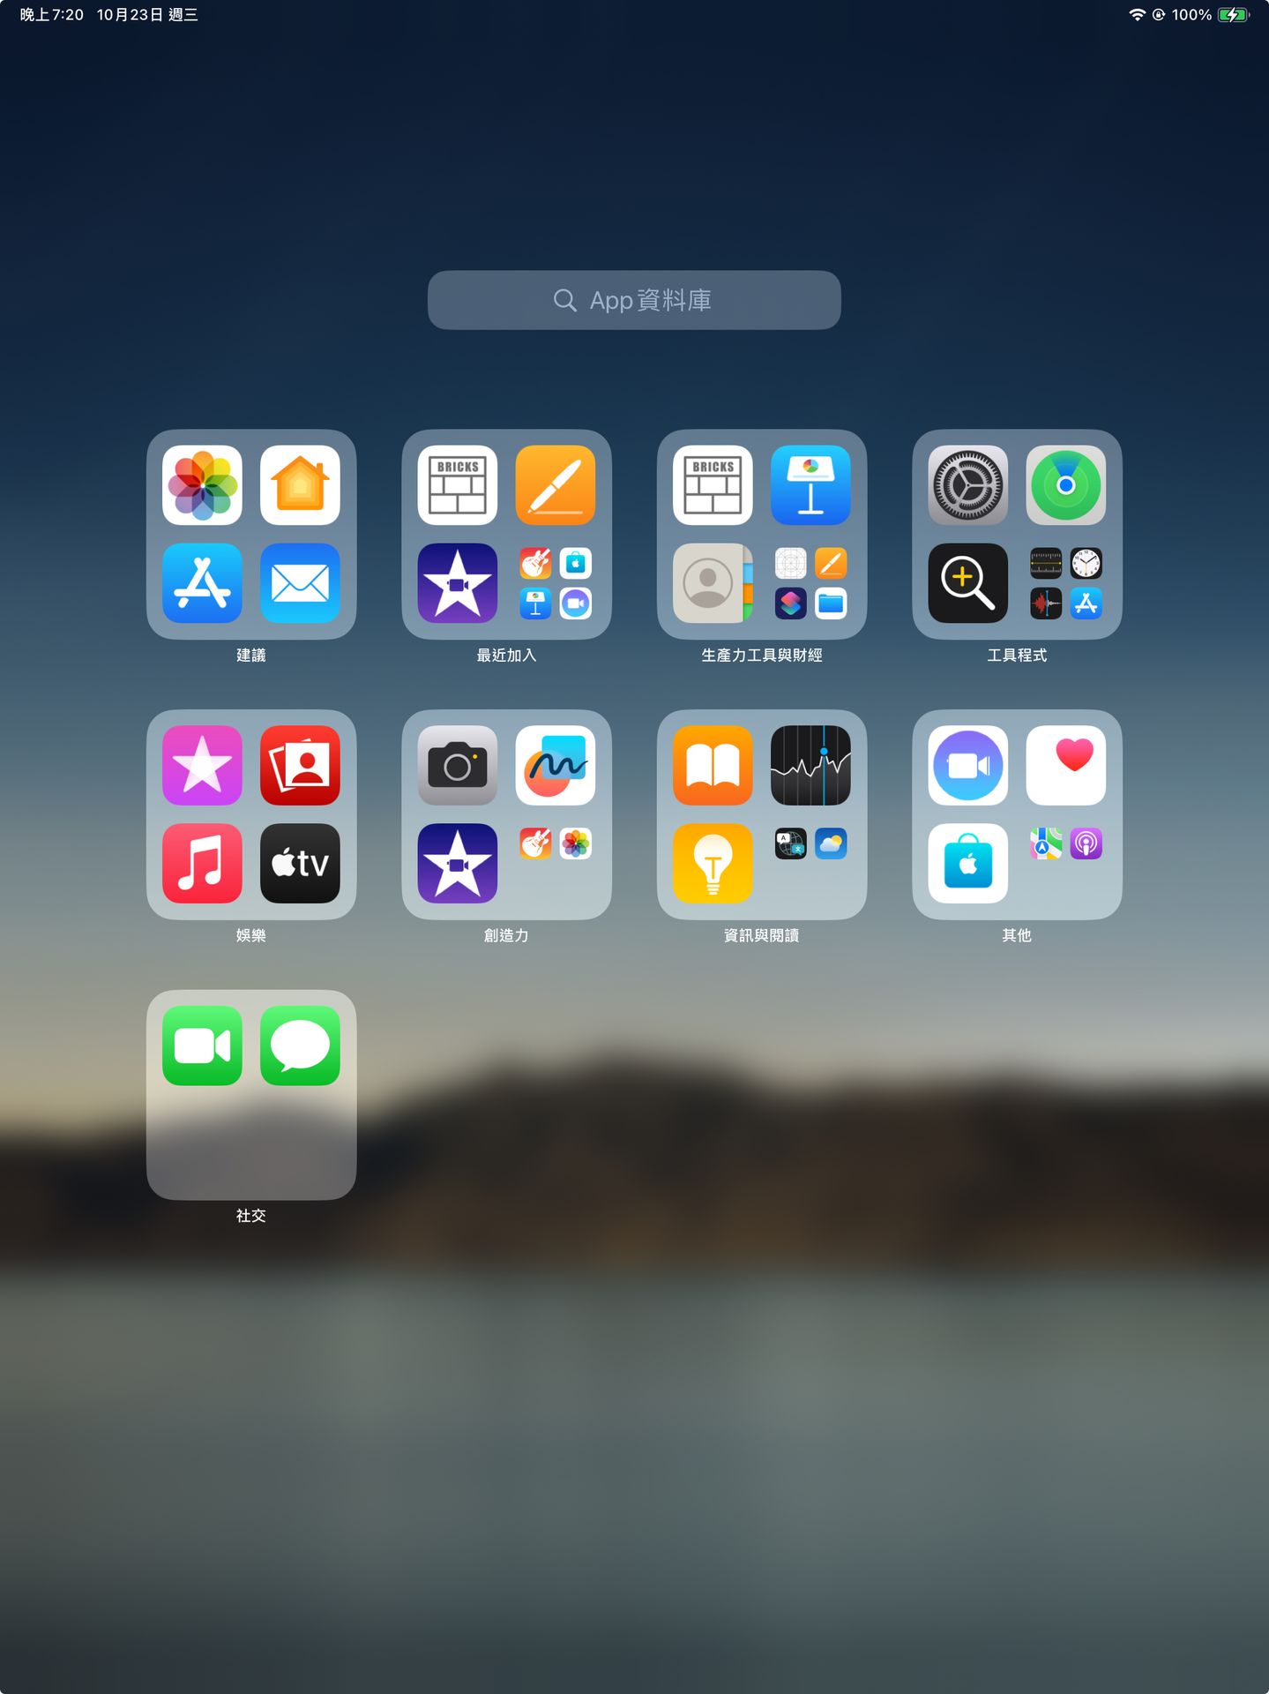The image size is (1269, 1694).
Task: Tap the 晚上7:20 clock in status bar
Action: 52,15
